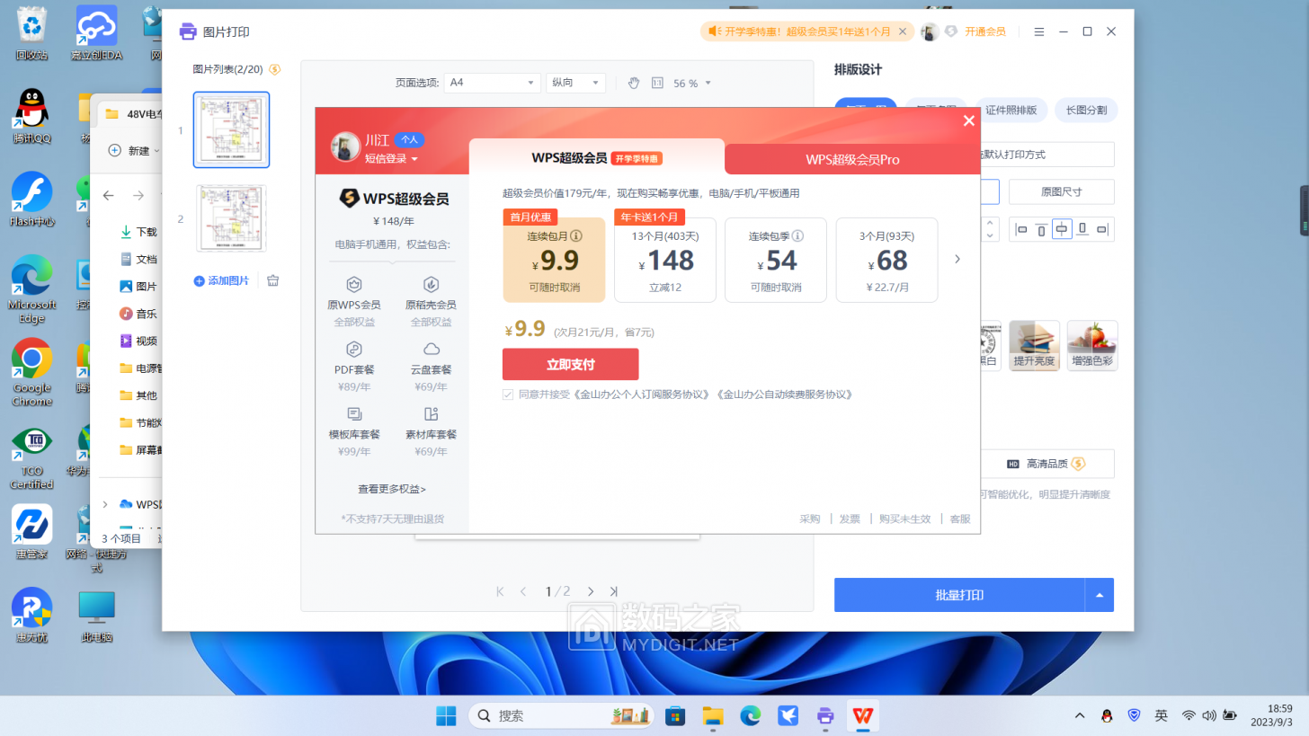Viewport: 1309px width, 736px height.
Task: Click the 模板库套餐 icon
Action: tap(354, 413)
